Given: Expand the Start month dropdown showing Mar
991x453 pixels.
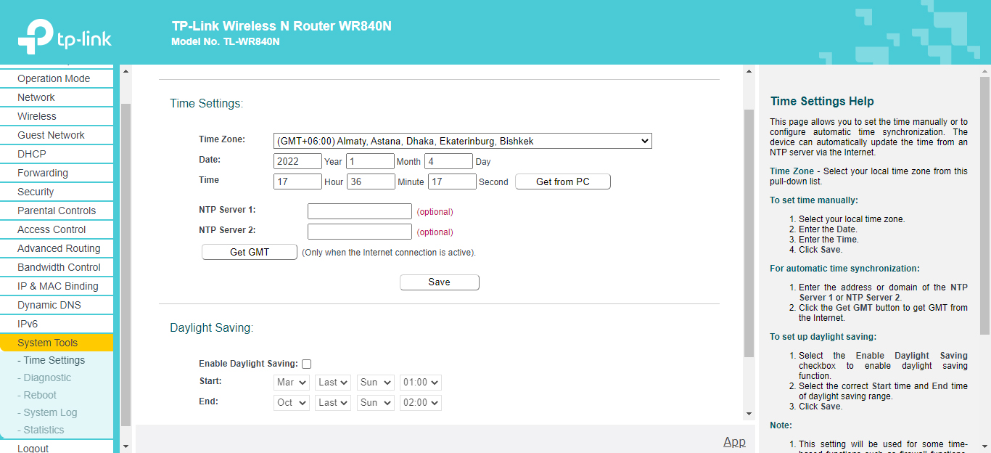Looking at the screenshot, I should 292,383.
